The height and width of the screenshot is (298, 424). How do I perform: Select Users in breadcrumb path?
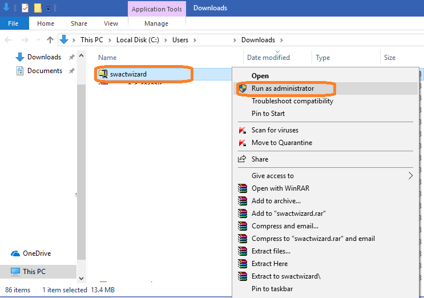(180, 40)
